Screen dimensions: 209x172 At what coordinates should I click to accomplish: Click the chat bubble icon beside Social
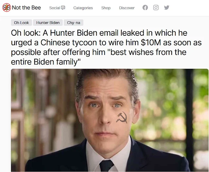(63, 8)
